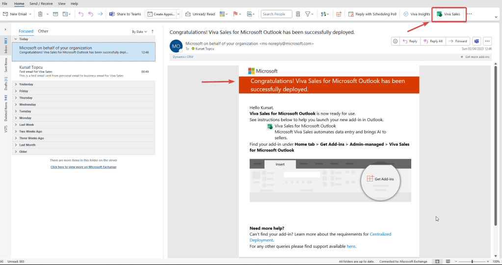
Task: Open the Viva Sales add-in
Action: [x=449, y=14]
